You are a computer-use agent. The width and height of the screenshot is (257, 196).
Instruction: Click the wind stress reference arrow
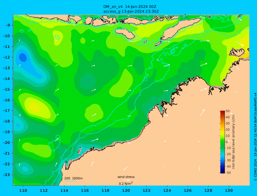click(126, 180)
